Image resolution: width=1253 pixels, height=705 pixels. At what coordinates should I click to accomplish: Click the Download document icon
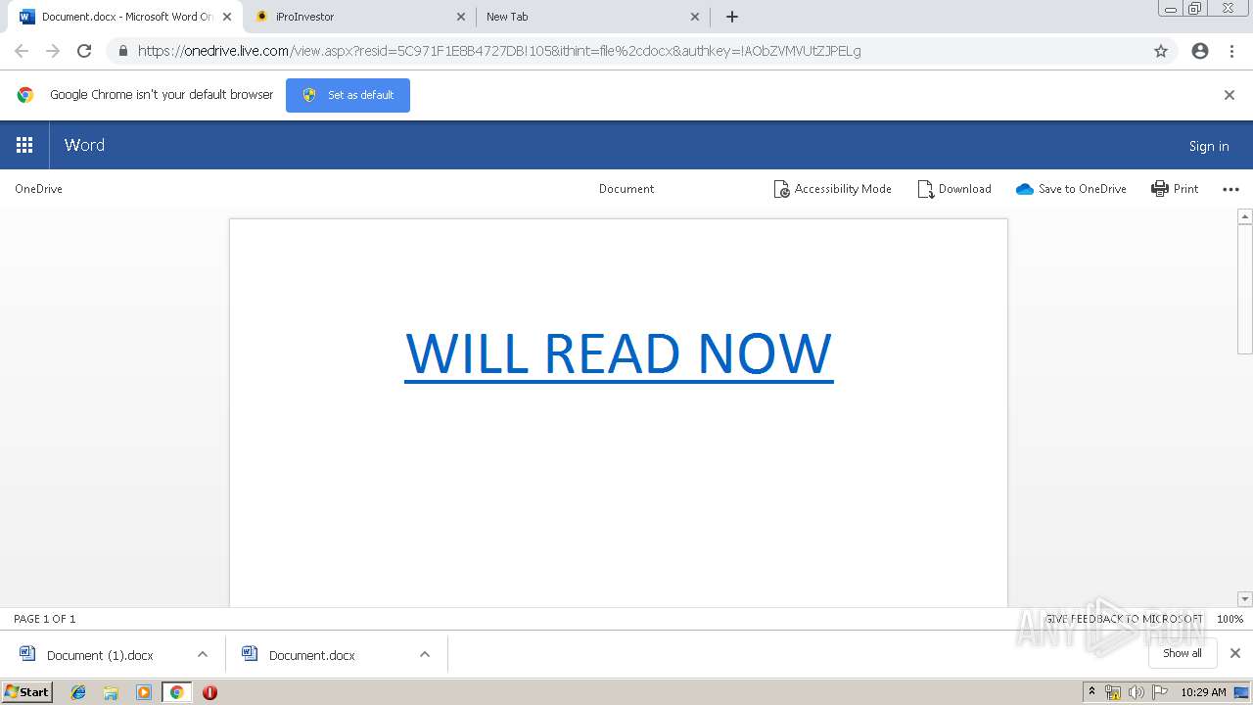pyautogui.click(x=925, y=189)
